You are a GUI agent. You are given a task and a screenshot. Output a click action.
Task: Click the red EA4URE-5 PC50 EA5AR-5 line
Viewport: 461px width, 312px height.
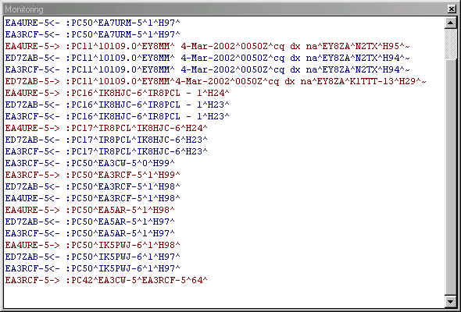pos(90,210)
